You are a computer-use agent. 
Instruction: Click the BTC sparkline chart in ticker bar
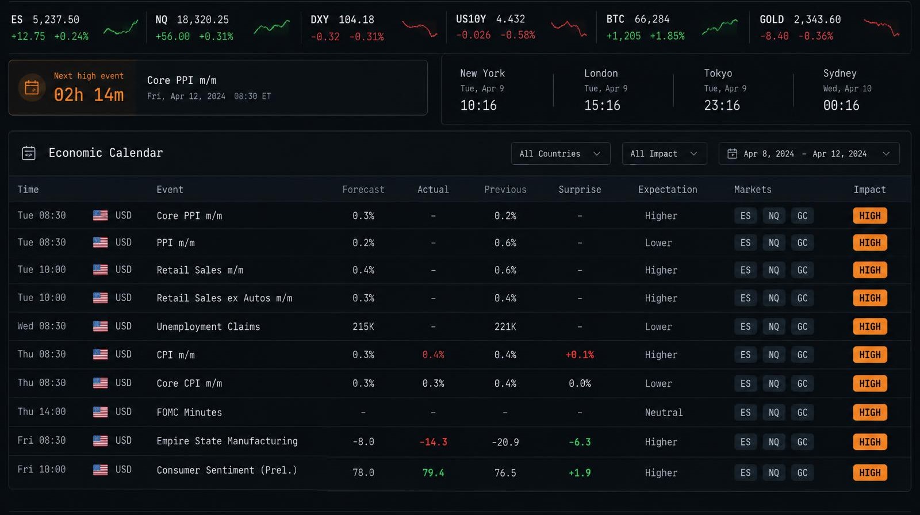(x=720, y=27)
